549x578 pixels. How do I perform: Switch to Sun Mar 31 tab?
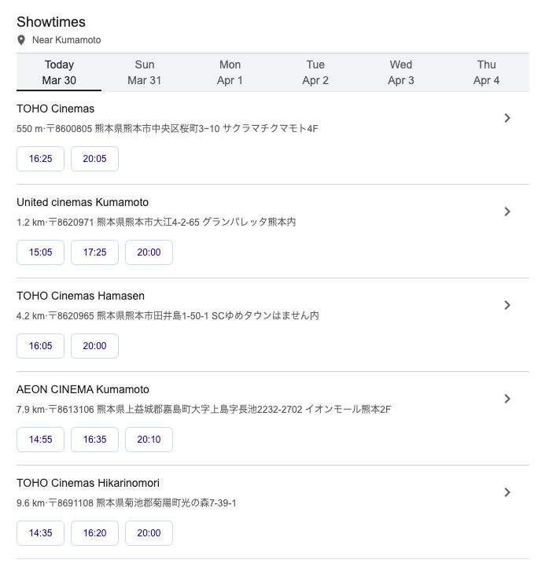(145, 72)
